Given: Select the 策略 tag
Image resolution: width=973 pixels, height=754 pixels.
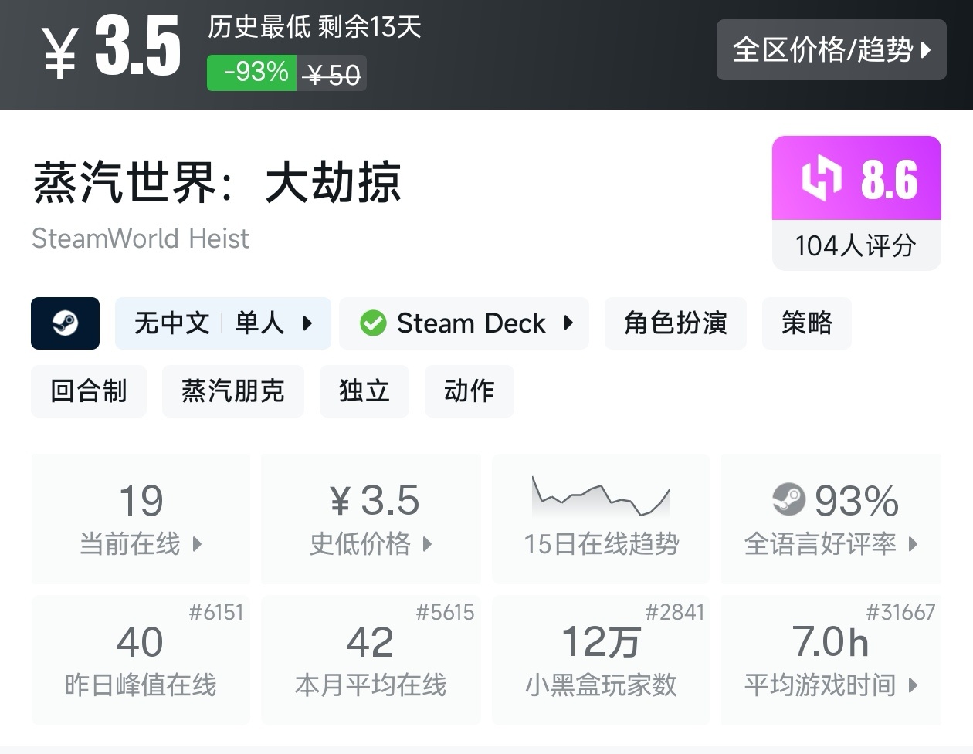Looking at the screenshot, I should [x=807, y=323].
